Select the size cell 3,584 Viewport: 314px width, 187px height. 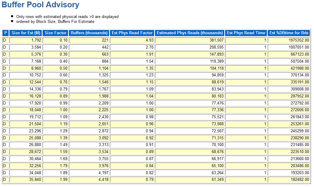pos(26,47)
